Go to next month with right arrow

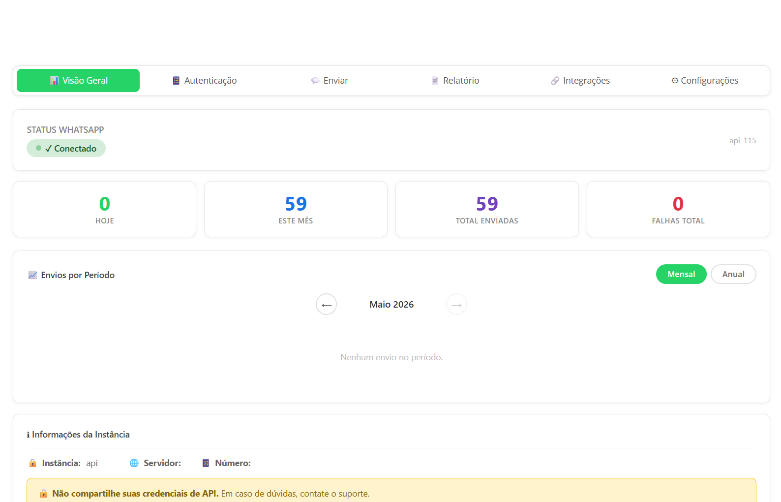[456, 304]
